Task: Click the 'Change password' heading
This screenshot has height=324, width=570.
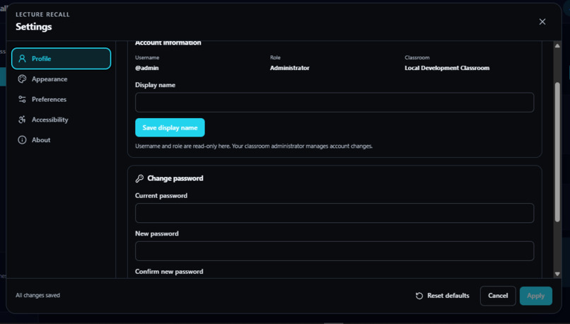Action: [175, 178]
